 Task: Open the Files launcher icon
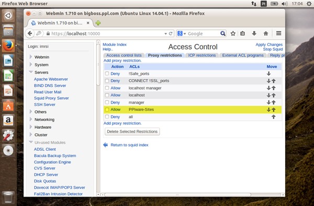tap(8, 31)
